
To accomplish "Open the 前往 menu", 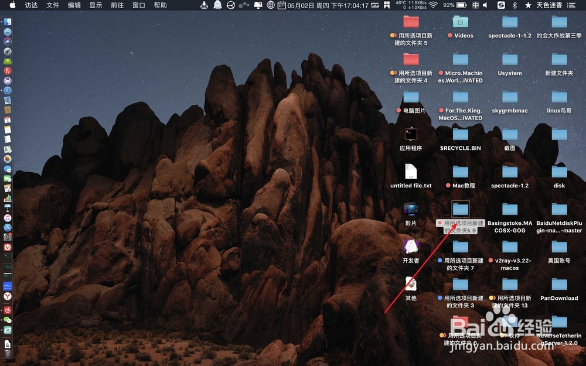I will coord(117,5).
